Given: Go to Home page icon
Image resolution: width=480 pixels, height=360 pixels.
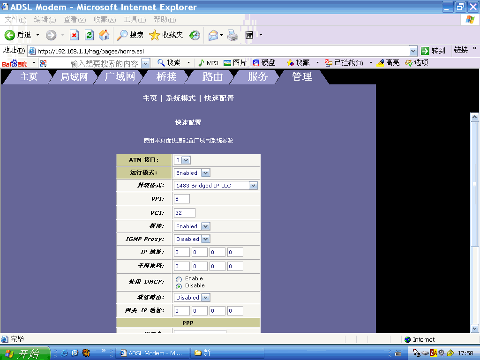Looking at the screenshot, I should (104, 35).
